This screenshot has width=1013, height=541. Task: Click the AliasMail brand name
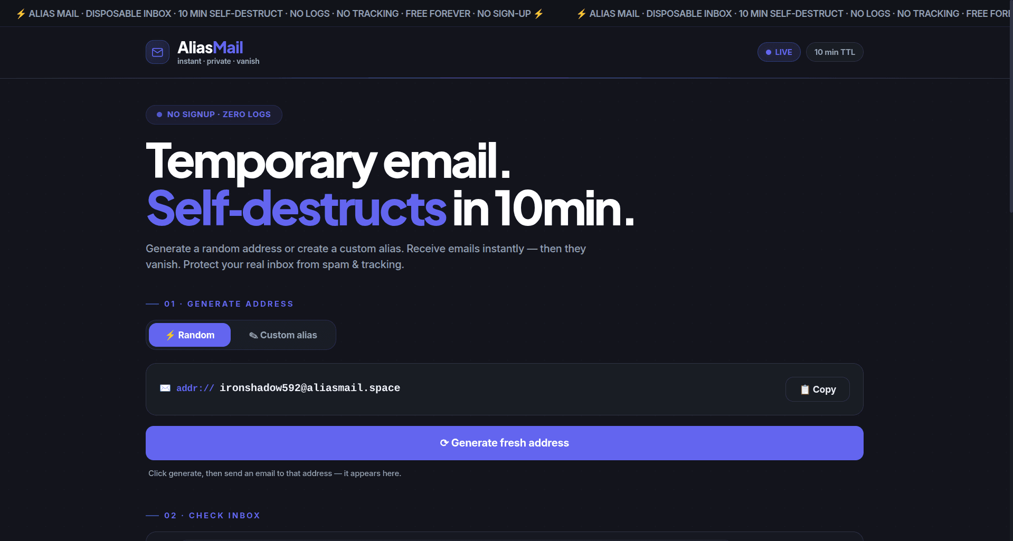point(210,48)
